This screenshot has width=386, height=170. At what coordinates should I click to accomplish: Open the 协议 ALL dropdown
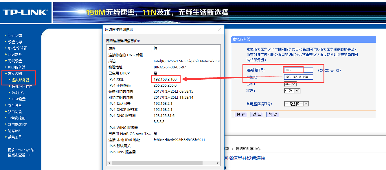point(291,84)
